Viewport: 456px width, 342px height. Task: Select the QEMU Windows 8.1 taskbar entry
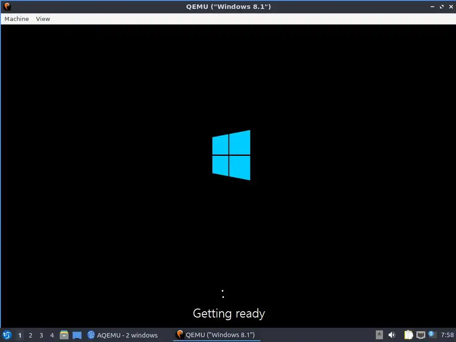[x=216, y=335]
